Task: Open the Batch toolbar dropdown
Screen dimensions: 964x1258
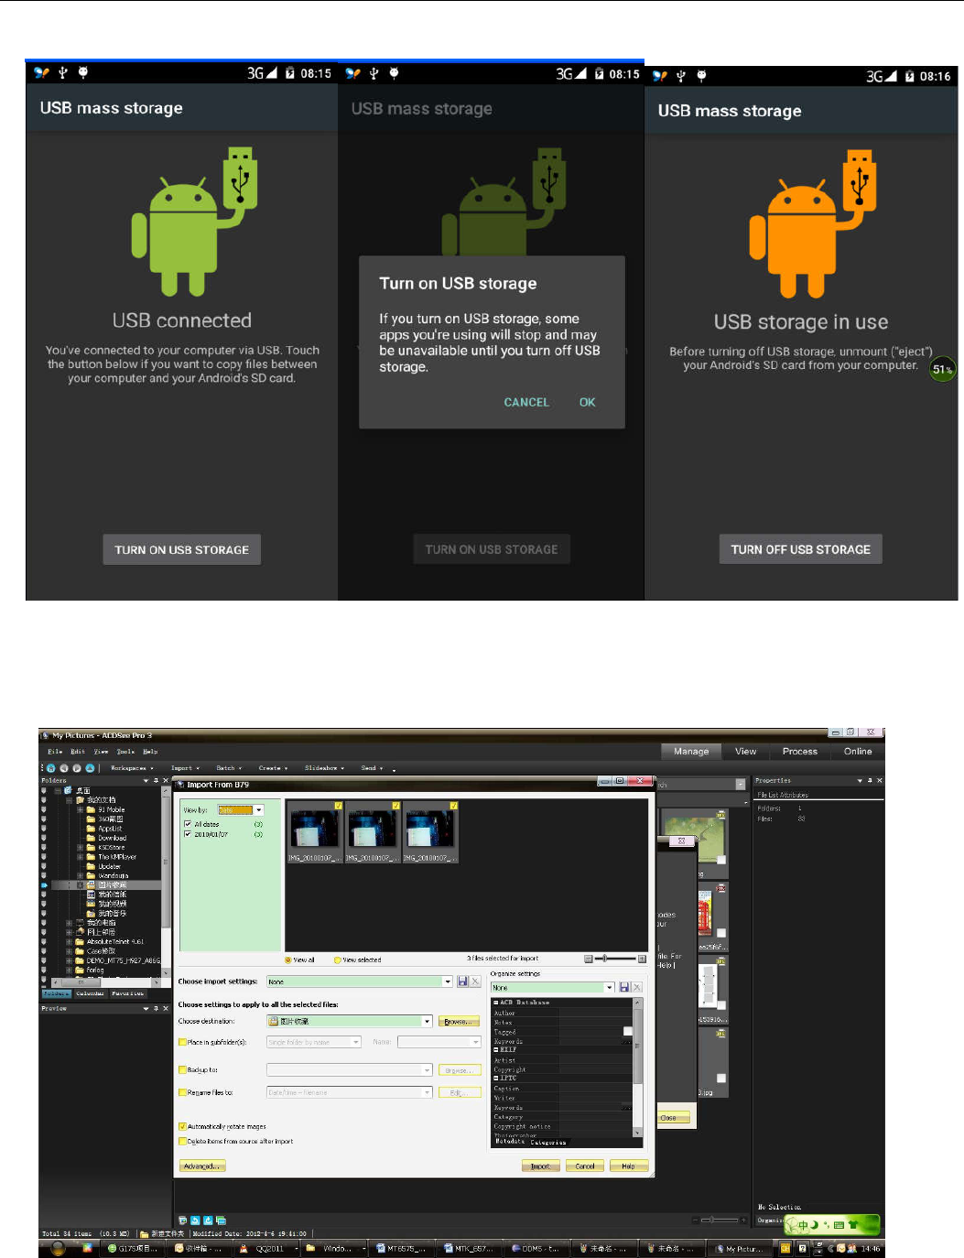Action: click(229, 768)
